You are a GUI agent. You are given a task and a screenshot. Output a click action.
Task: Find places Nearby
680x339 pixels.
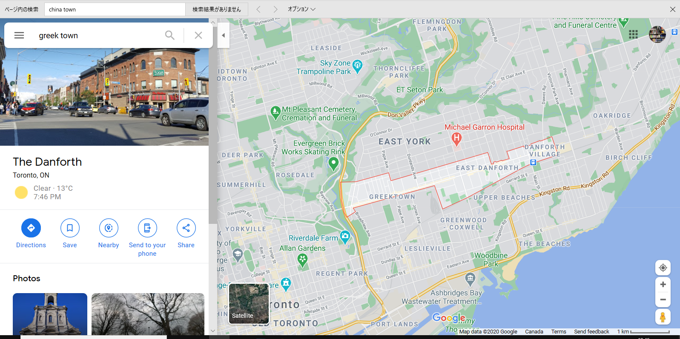point(109,234)
